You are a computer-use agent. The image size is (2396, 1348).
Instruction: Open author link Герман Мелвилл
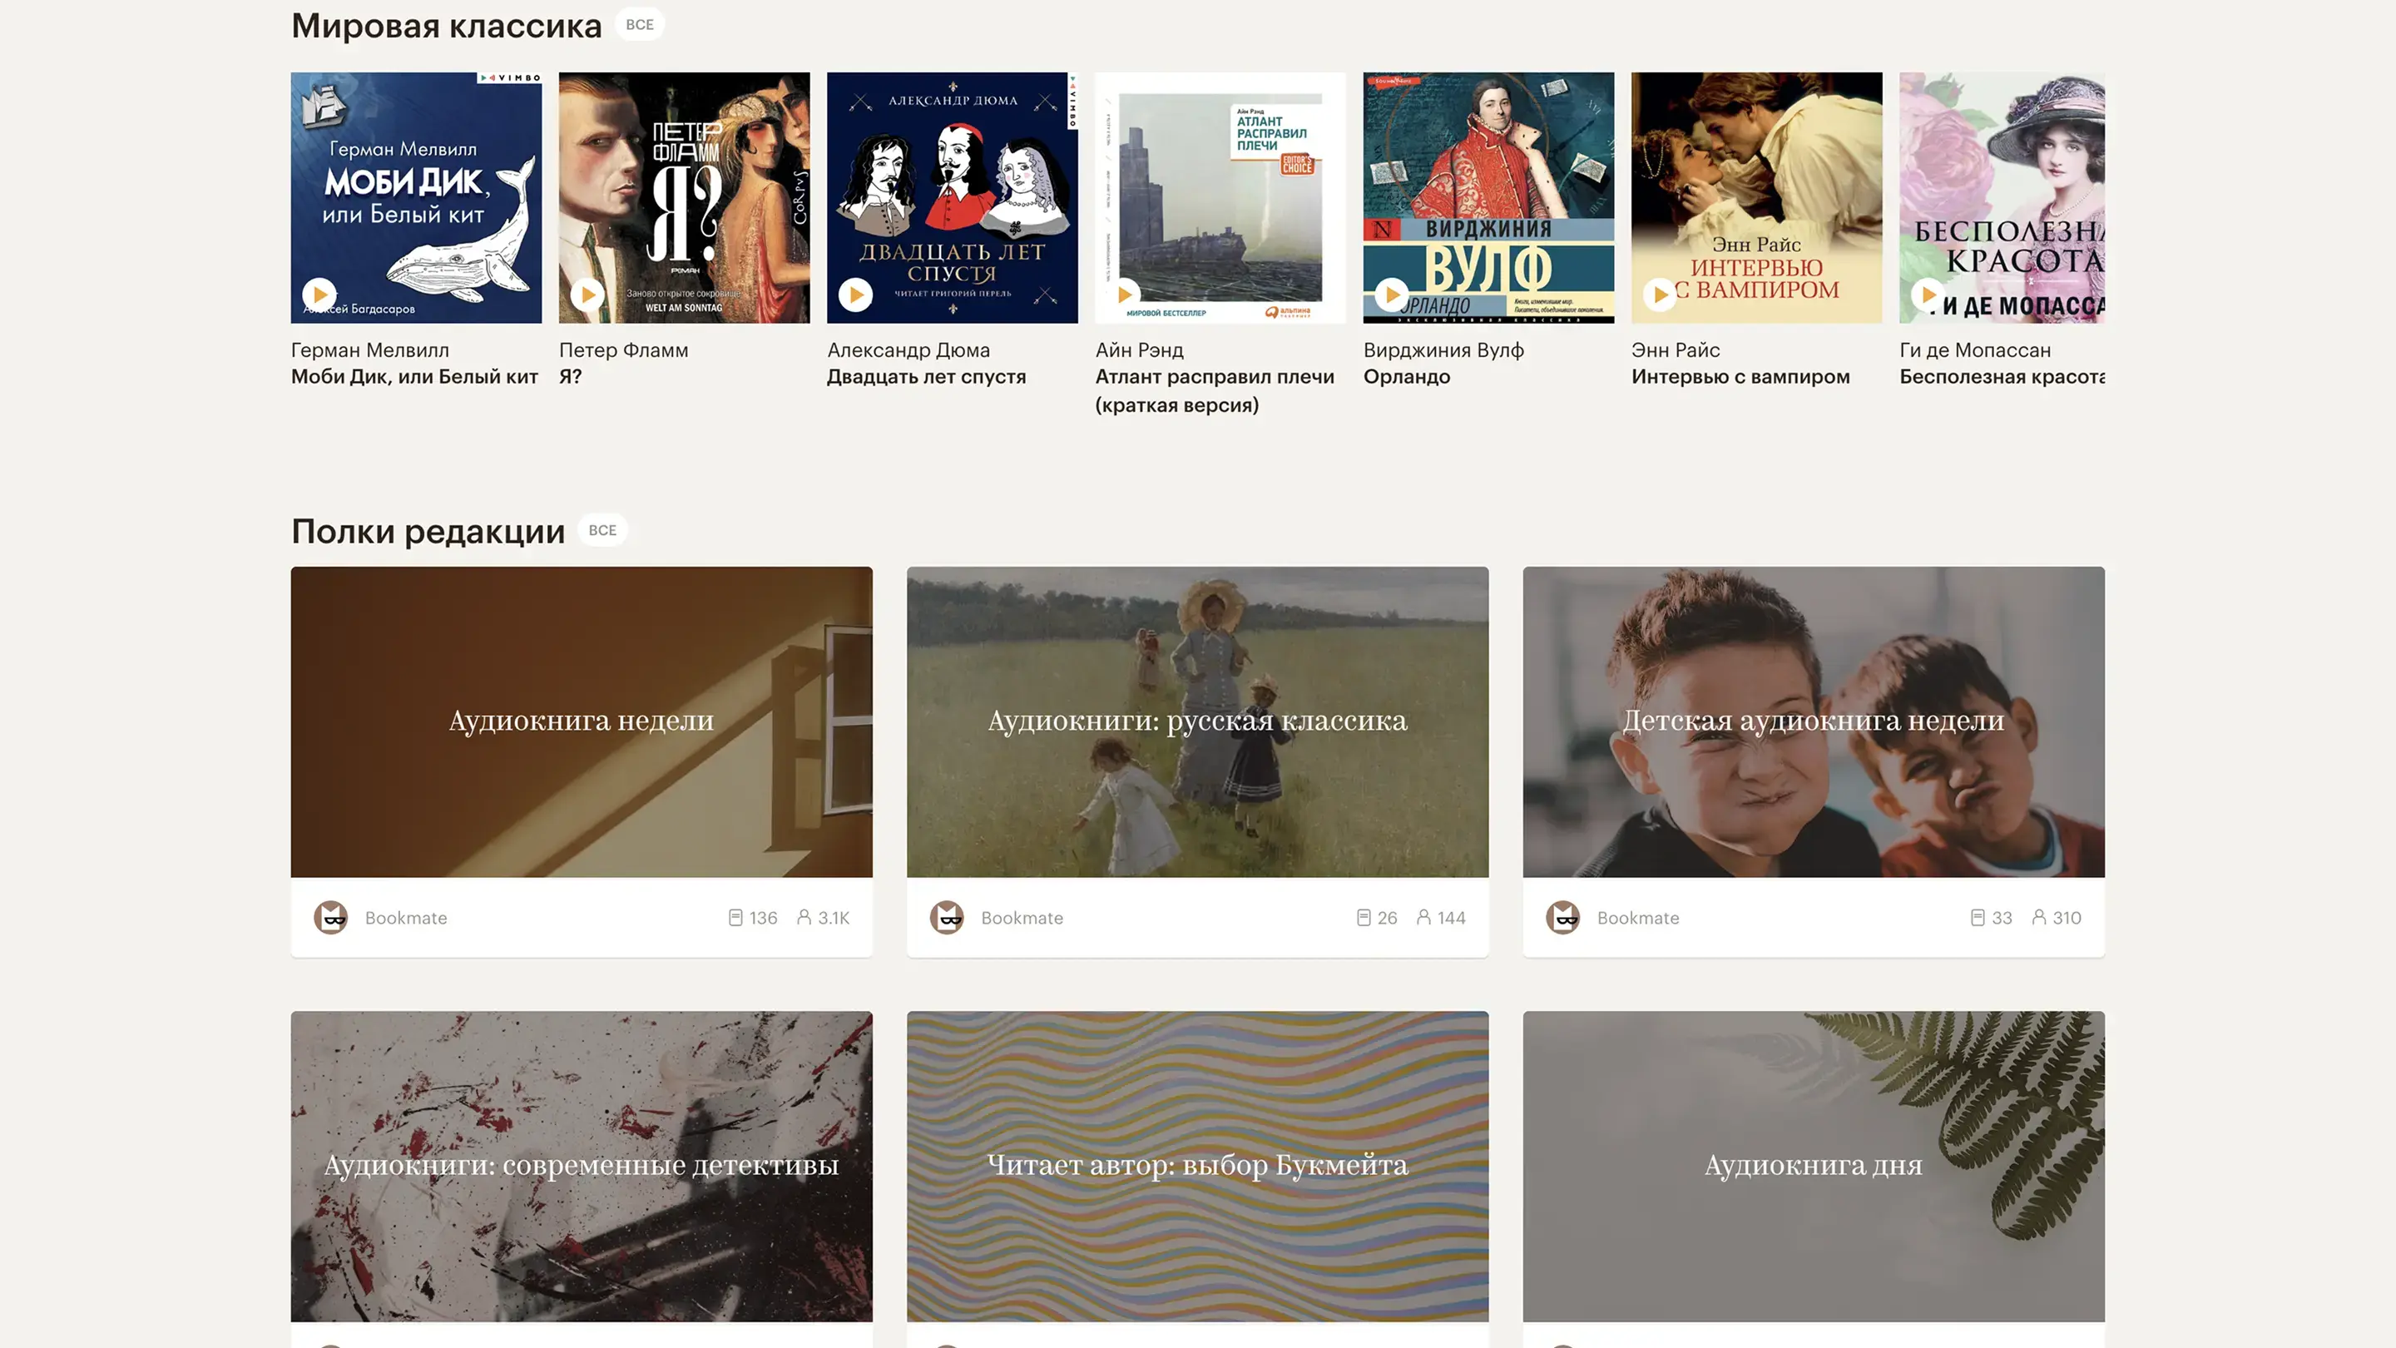[x=370, y=350]
